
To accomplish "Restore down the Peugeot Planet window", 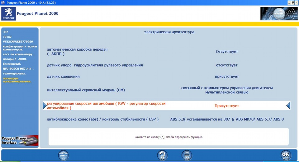I will tap(293, 2).
